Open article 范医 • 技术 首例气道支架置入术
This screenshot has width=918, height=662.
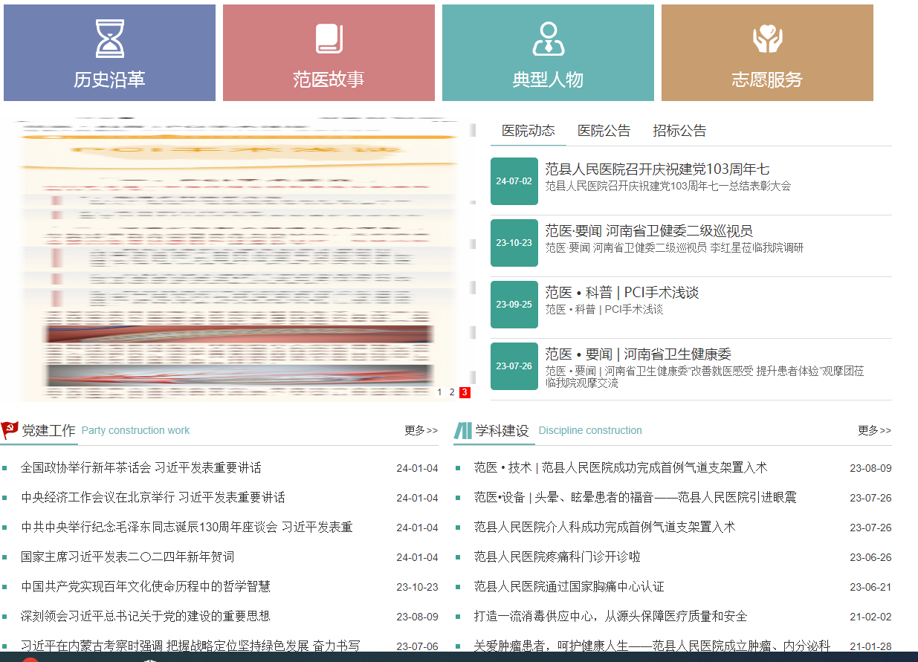pyautogui.click(x=621, y=468)
